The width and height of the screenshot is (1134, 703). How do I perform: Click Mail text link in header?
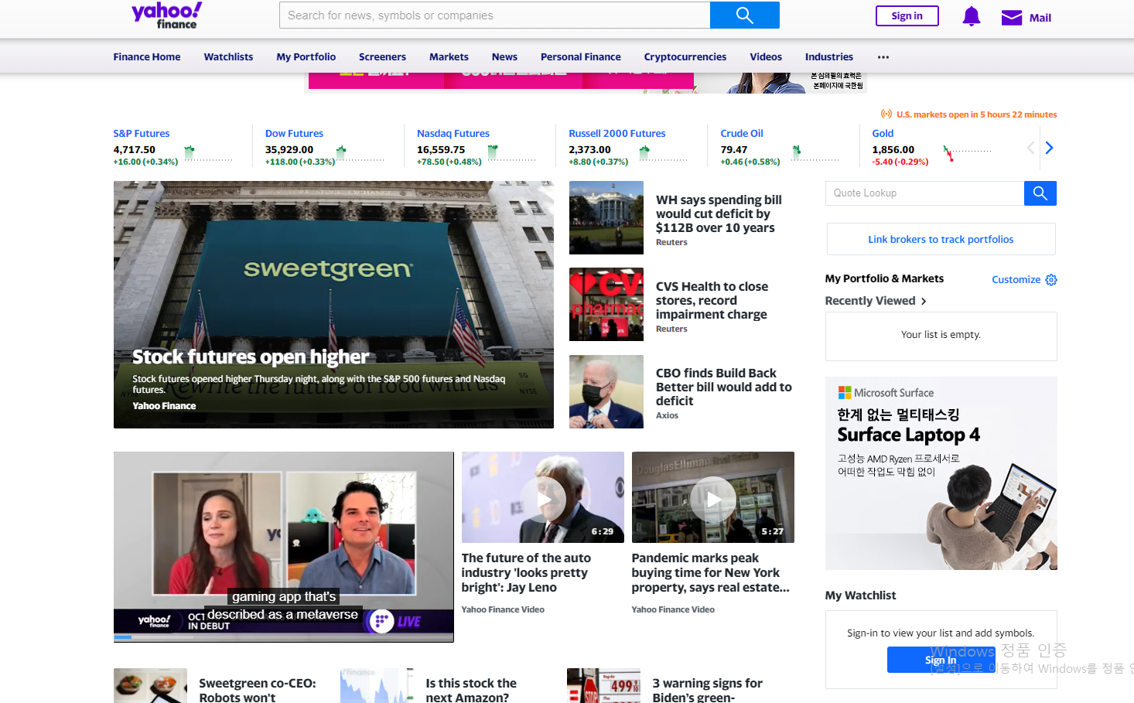[x=1040, y=18]
